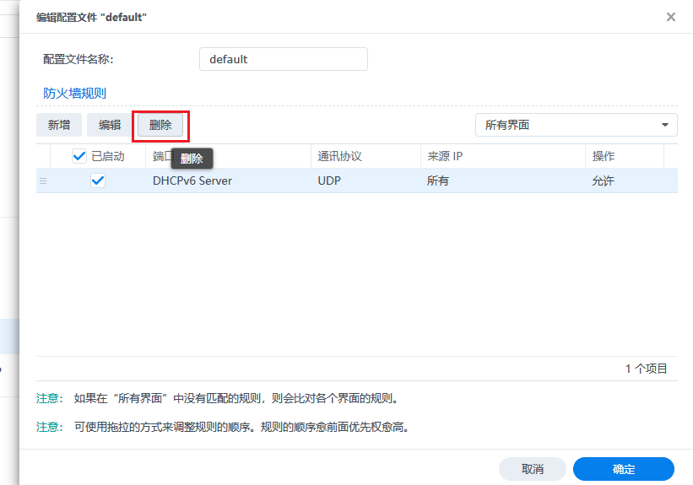Click the UDP protocol cell

point(329,181)
